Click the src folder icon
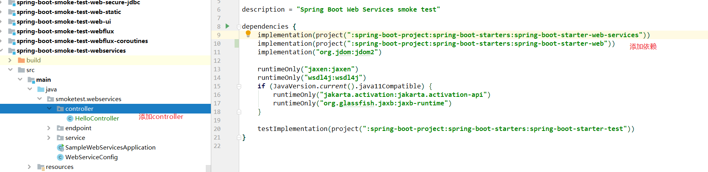This screenshot has width=708, height=172. coord(21,70)
